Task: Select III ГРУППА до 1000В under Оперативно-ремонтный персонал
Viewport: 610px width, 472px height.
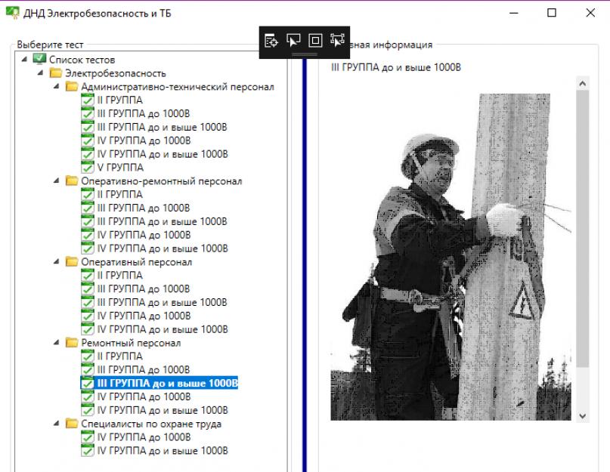Action: click(x=144, y=208)
